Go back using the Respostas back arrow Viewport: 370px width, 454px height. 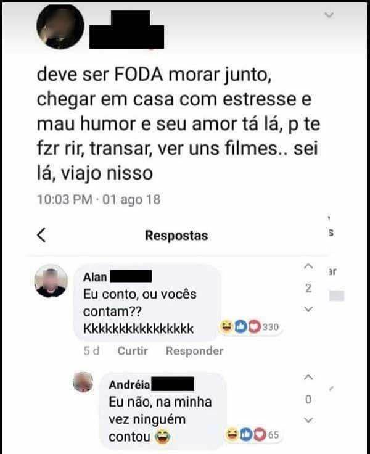41,235
